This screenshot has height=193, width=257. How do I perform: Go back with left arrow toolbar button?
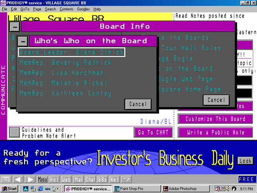point(18,180)
